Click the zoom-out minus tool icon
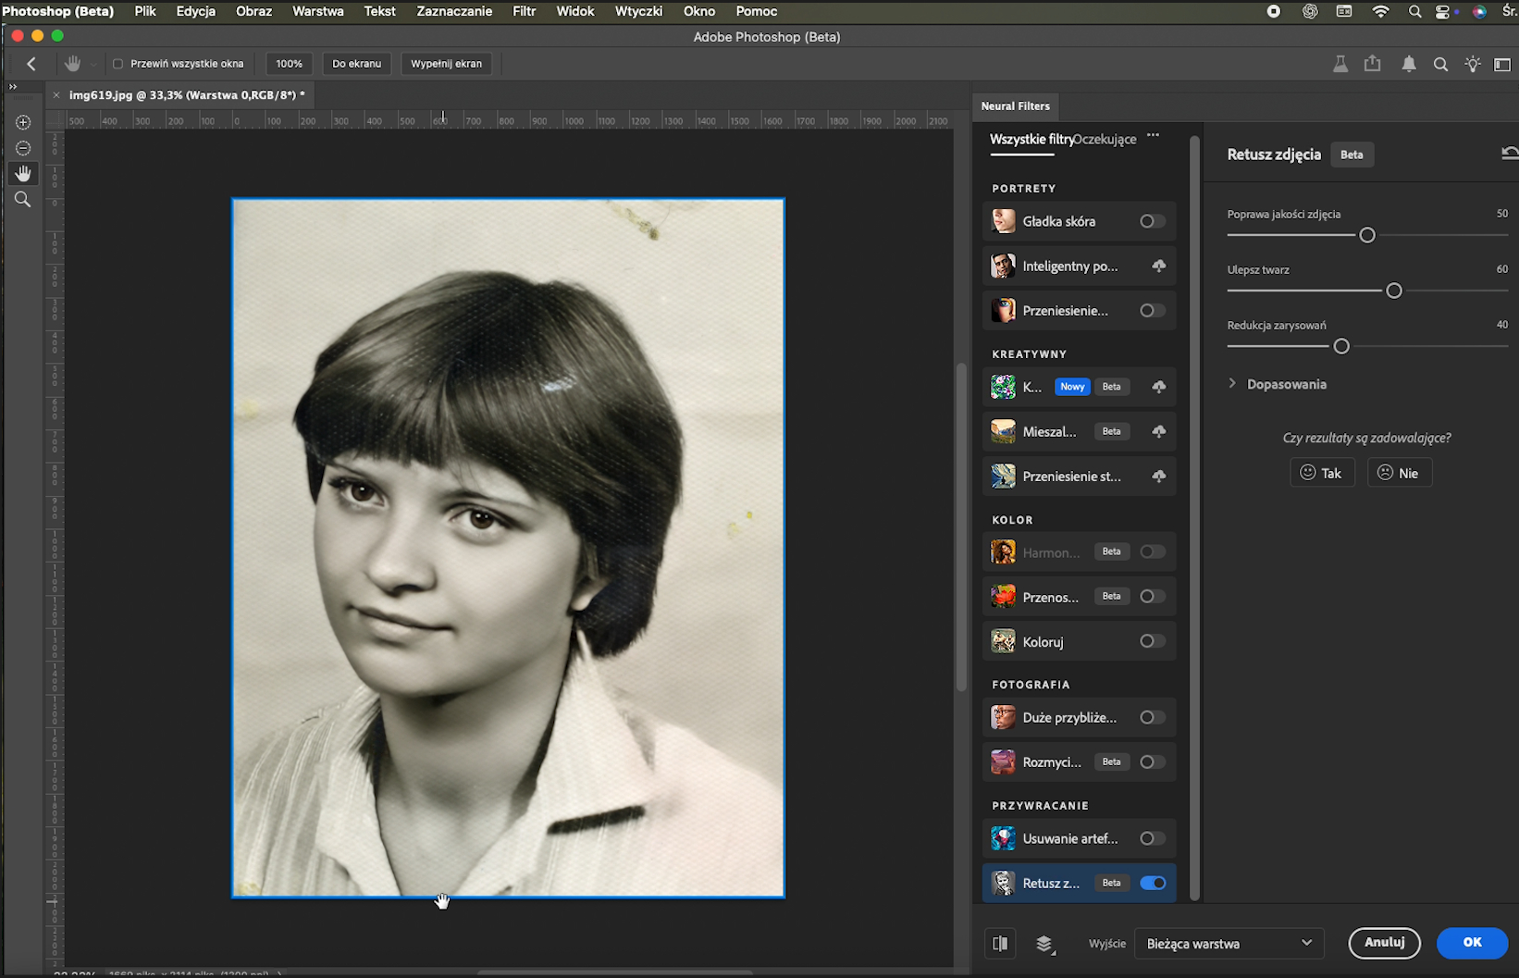The height and width of the screenshot is (978, 1519). [23, 148]
